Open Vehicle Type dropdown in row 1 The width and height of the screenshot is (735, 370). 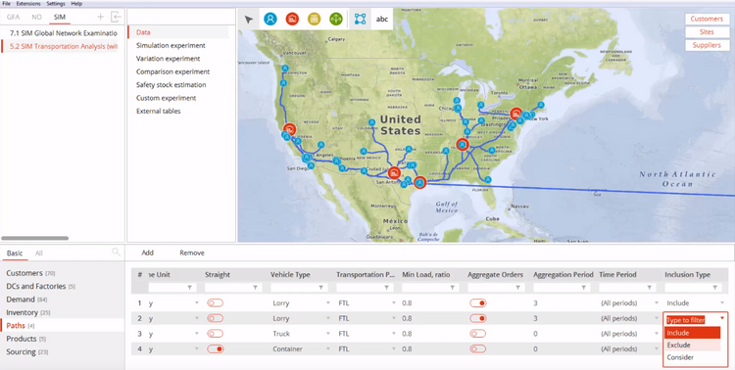[x=328, y=303]
